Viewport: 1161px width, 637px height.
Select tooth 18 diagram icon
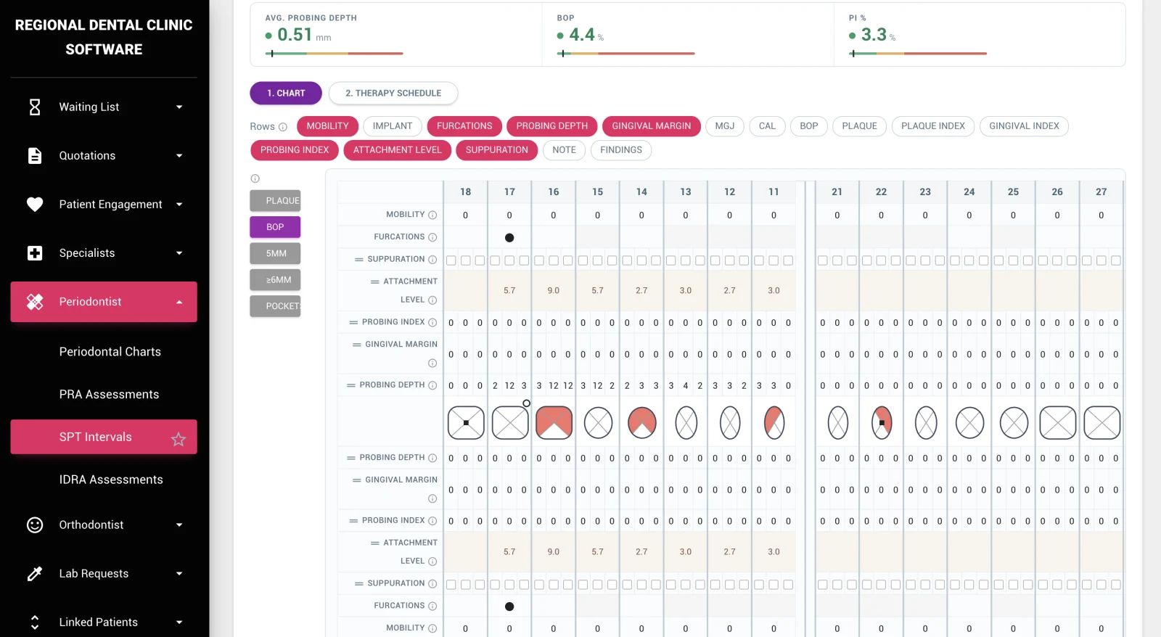(x=466, y=423)
